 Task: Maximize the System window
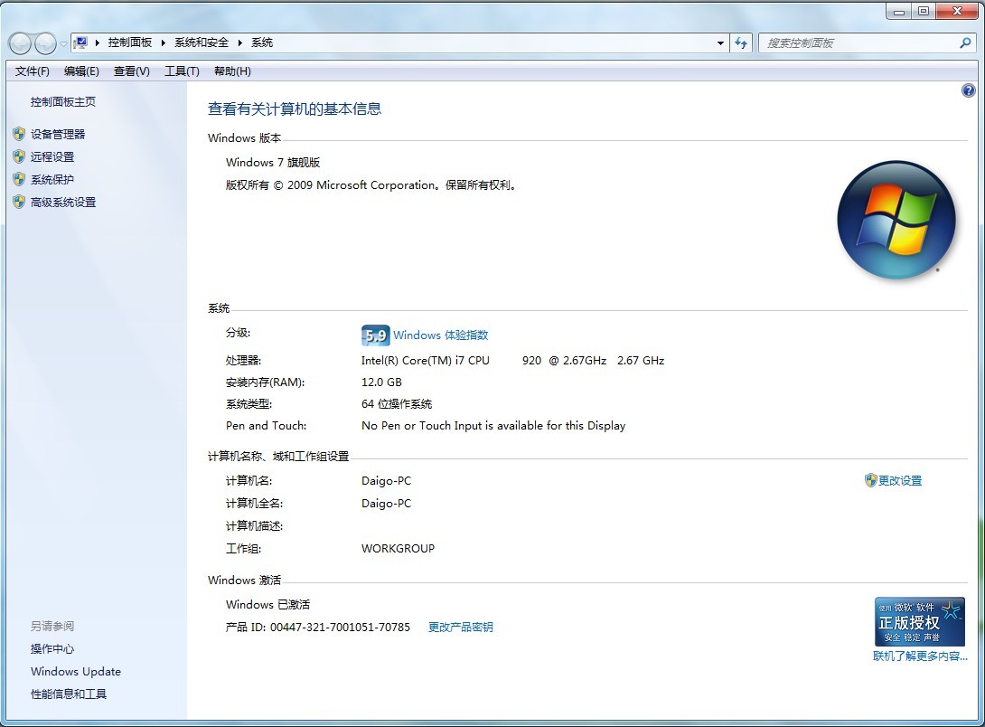point(924,12)
